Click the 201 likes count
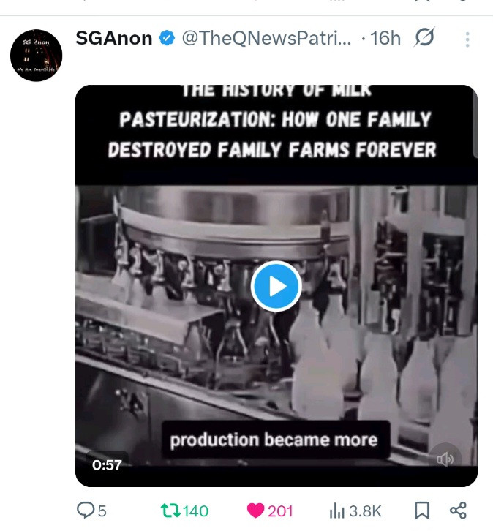 [280, 511]
